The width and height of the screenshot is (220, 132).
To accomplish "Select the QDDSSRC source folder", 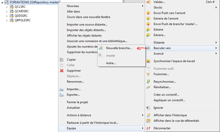I will point(21,16).
